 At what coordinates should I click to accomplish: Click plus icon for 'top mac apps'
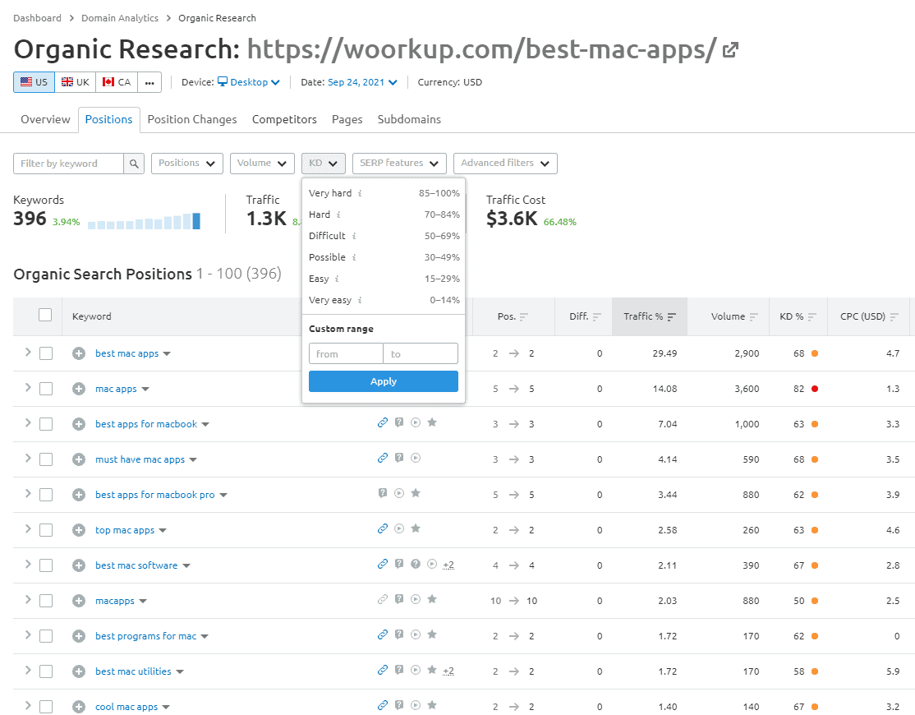79,530
